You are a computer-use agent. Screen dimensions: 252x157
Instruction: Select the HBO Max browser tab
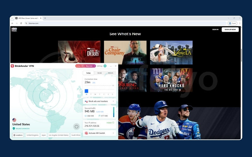pyautogui.click(x=28, y=18)
